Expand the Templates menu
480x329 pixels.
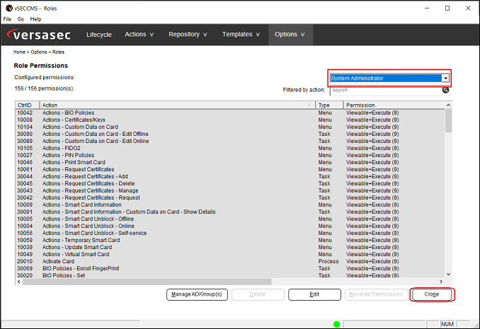tap(241, 34)
